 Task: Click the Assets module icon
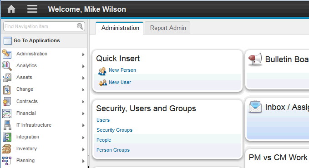[x=7, y=78]
